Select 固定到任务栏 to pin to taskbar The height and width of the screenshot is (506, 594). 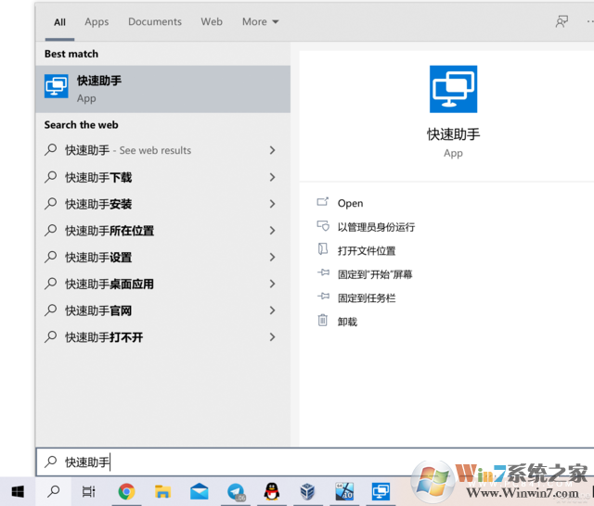367,297
